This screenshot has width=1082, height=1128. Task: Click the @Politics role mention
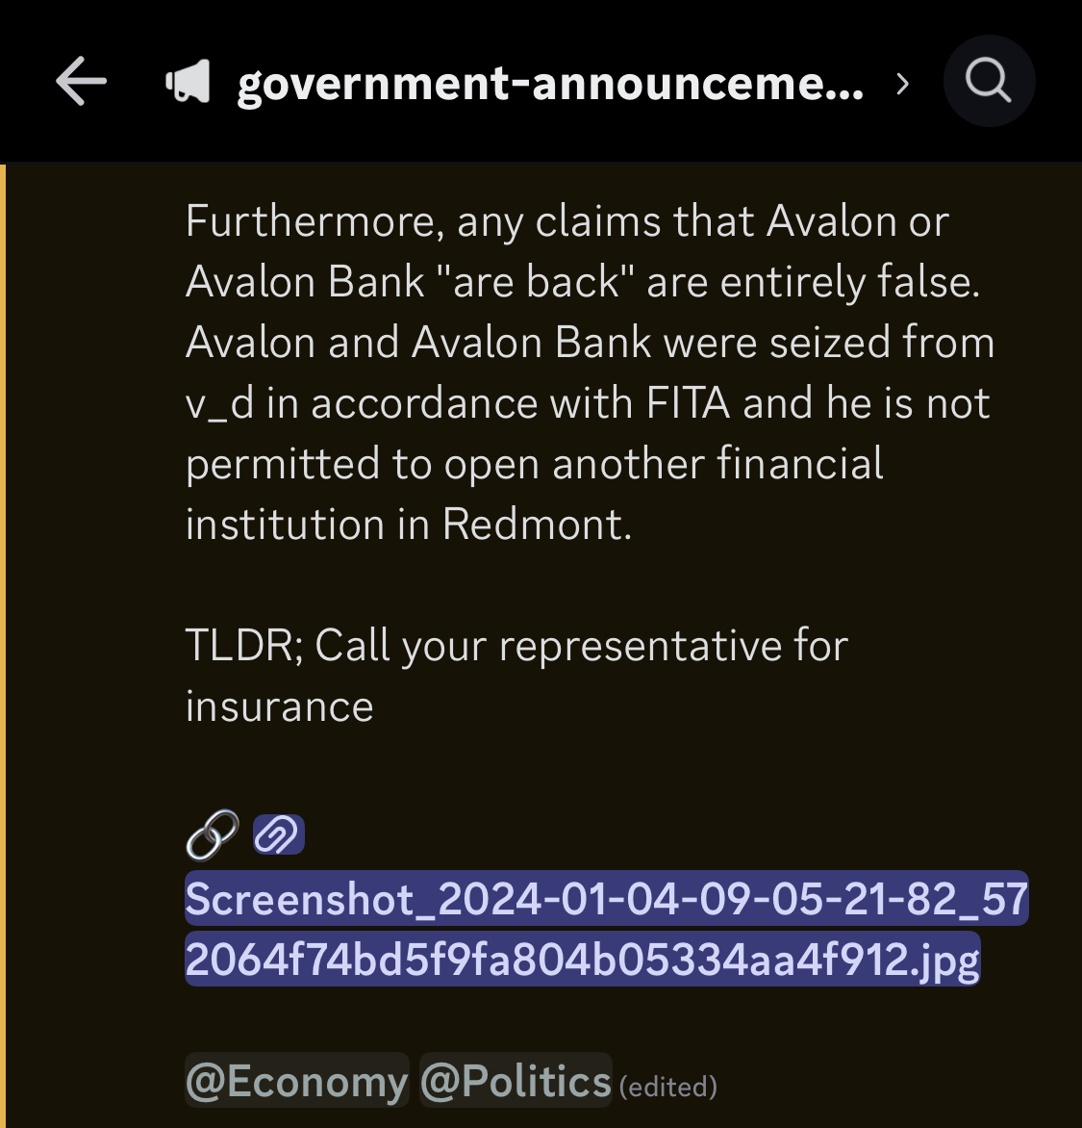pos(516,1080)
